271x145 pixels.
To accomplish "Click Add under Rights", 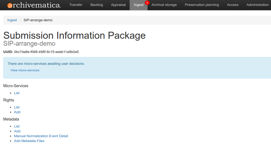I will click(17, 112).
